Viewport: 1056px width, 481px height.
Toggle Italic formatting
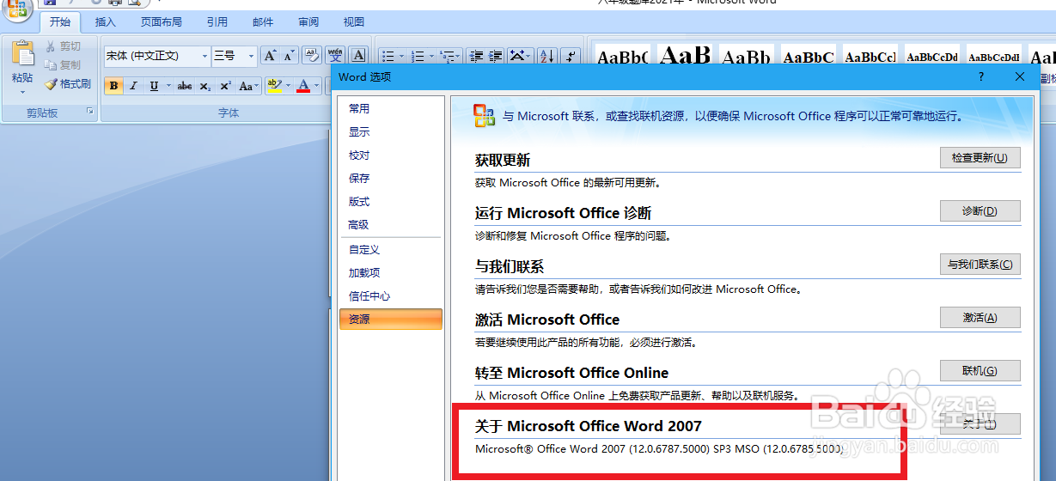(134, 86)
